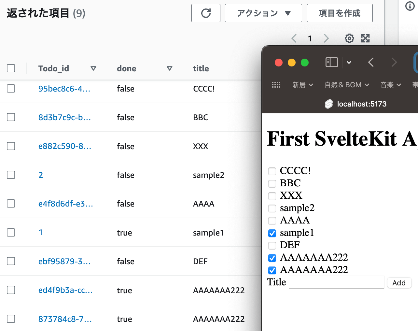Select the row checkbox for Todo_id 2
The width and height of the screenshot is (418, 331).
point(11,175)
